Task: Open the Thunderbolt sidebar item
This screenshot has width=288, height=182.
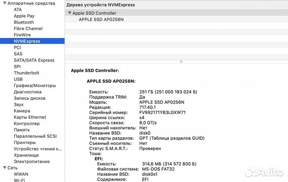Action: [26, 73]
